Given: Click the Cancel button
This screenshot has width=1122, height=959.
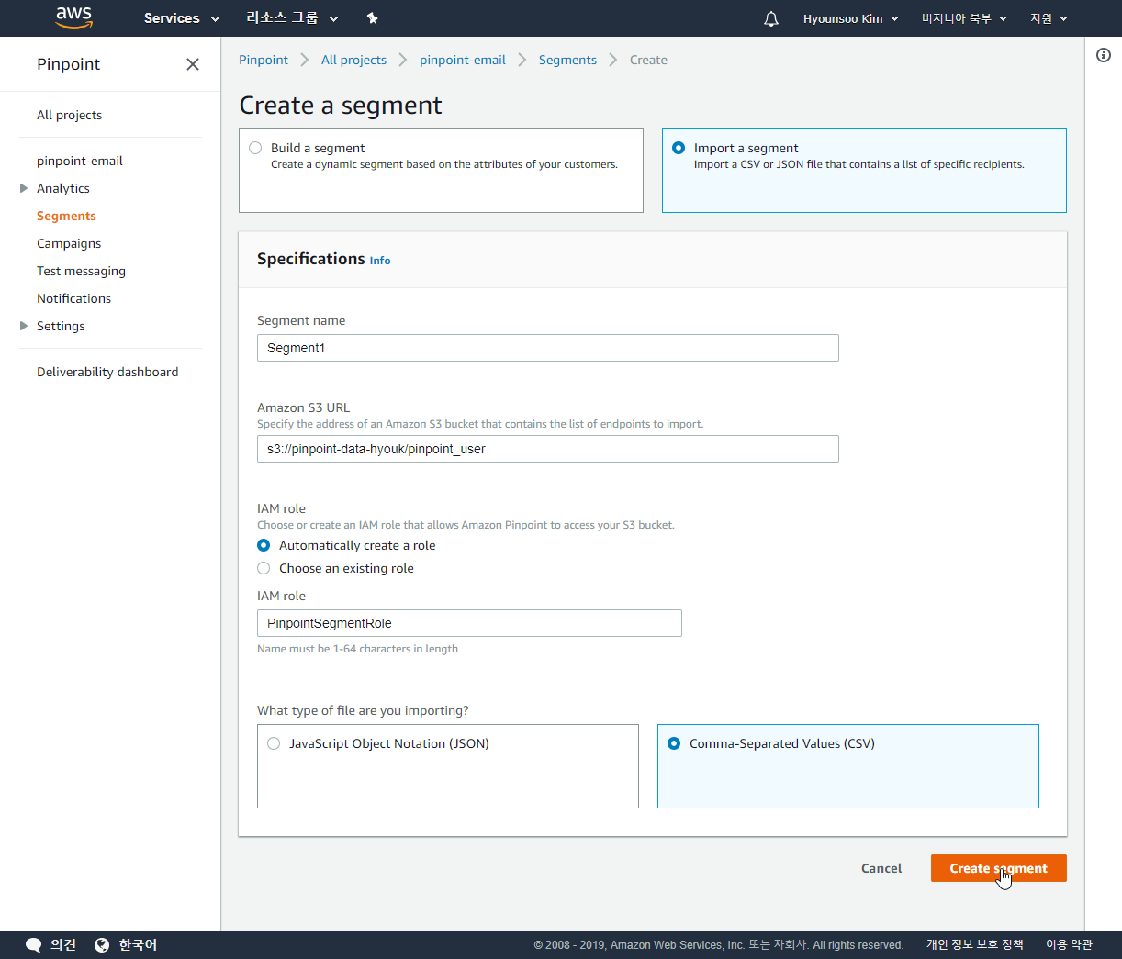Looking at the screenshot, I should [x=881, y=868].
